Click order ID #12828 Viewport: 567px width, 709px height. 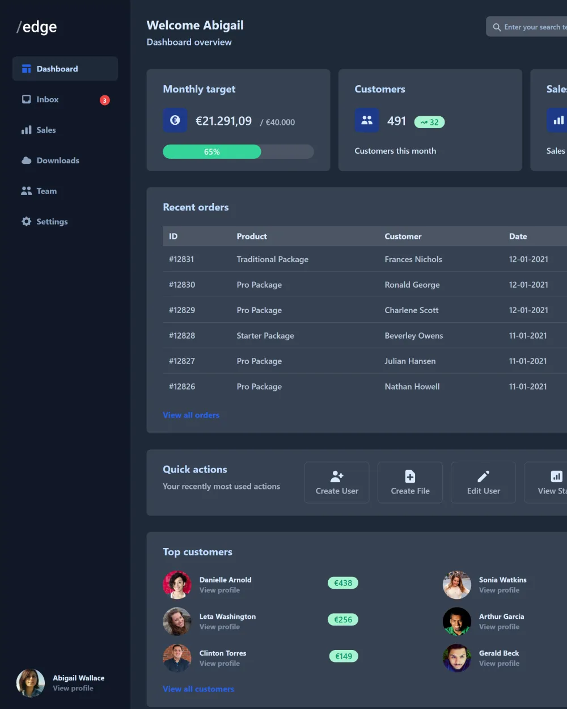(182, 336)
